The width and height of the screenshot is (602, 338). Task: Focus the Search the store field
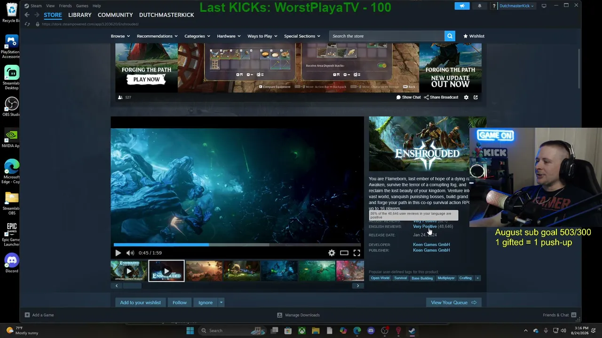[387, 36]
